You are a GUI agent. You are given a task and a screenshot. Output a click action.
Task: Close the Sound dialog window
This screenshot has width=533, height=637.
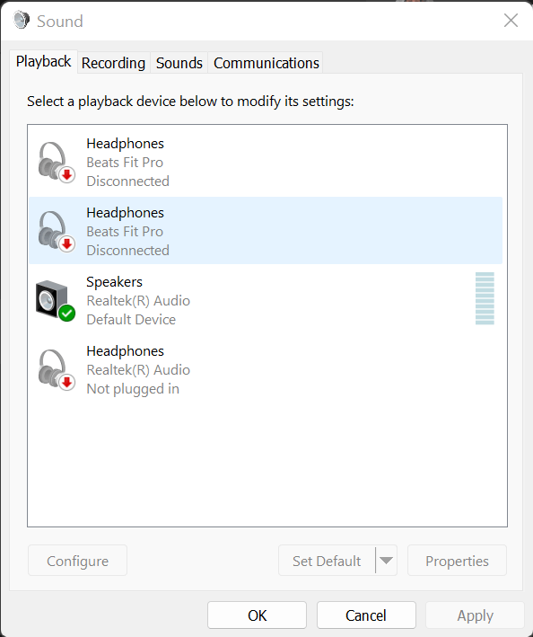(511, 21)
